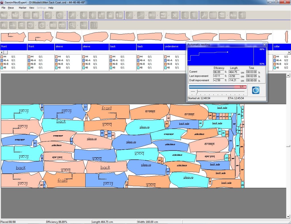Click the number 1 toolbar icon
Image resolution: width=291 pixels, height=224 pixels.
242,15
